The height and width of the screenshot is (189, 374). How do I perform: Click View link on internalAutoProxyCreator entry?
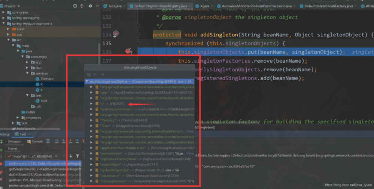(190, 131)
